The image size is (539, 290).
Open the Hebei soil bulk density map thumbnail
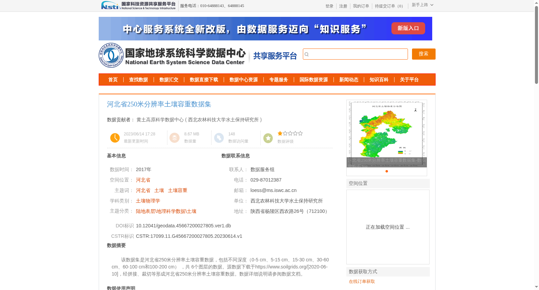pos(387,134)
